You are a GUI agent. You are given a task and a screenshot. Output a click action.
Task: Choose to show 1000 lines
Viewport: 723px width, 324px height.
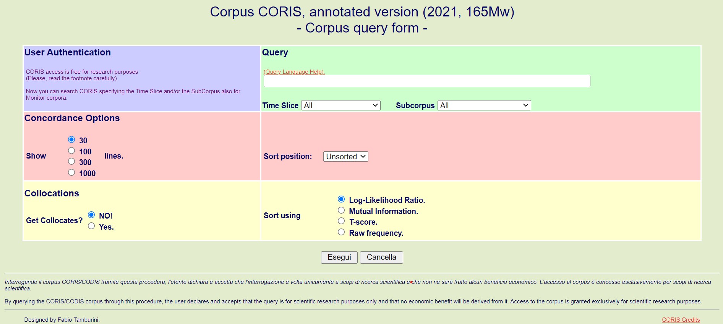pyautogui.click(x=71, y=172)
